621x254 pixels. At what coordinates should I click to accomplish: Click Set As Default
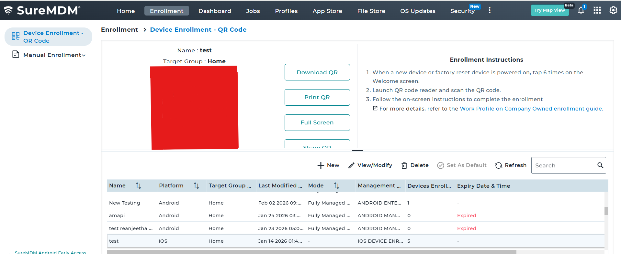click(x=462, y=165)
